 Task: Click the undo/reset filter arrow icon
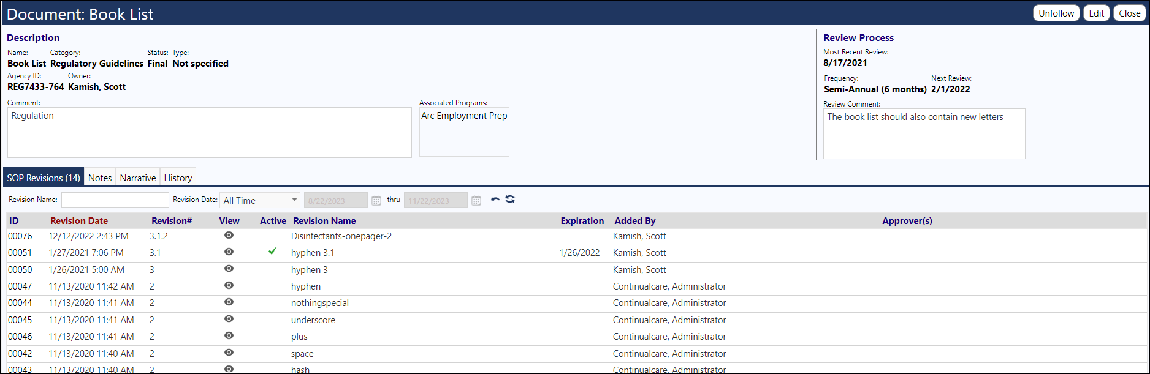[495, 200]
